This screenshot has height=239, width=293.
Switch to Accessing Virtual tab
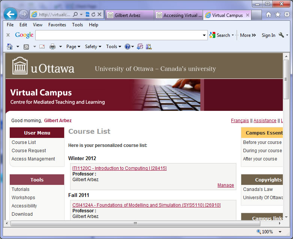pos(179,15)
